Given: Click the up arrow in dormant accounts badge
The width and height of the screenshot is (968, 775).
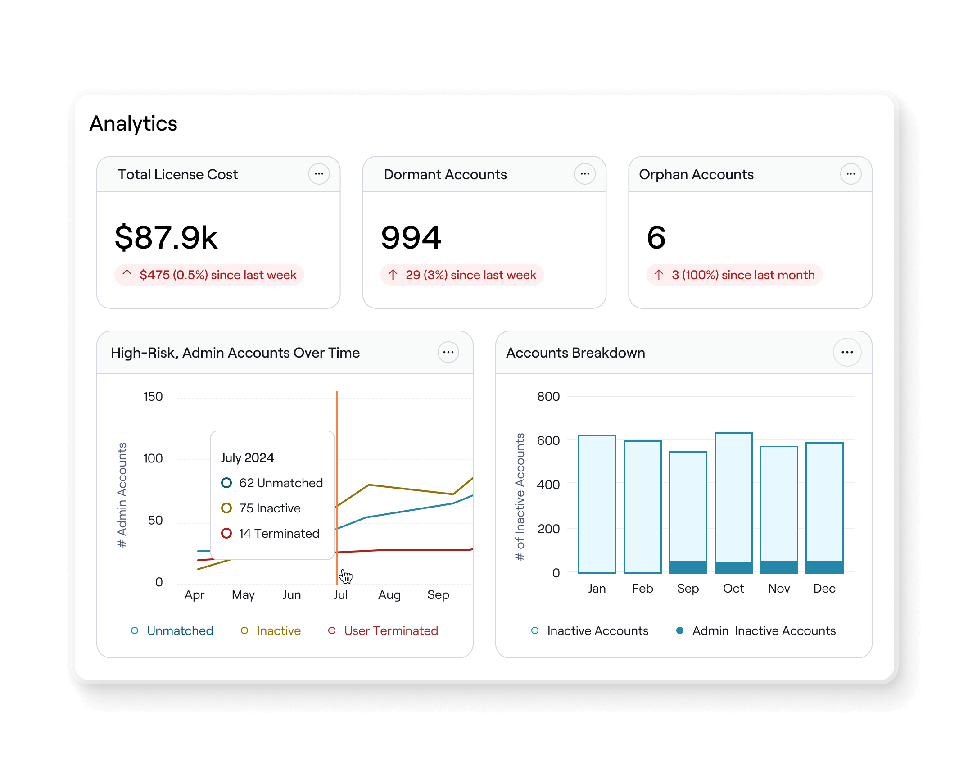Looking at the screenshot, I should click(393, 275).
